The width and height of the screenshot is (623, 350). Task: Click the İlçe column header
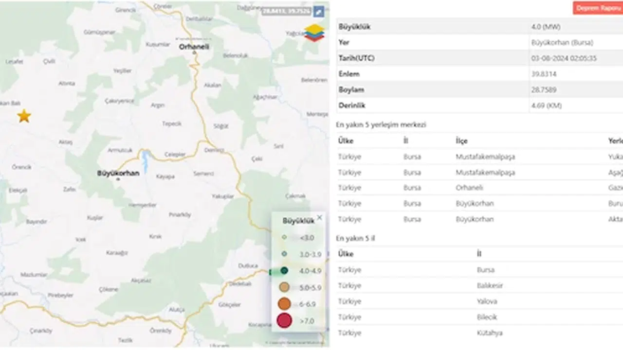(x=461, y=141)
